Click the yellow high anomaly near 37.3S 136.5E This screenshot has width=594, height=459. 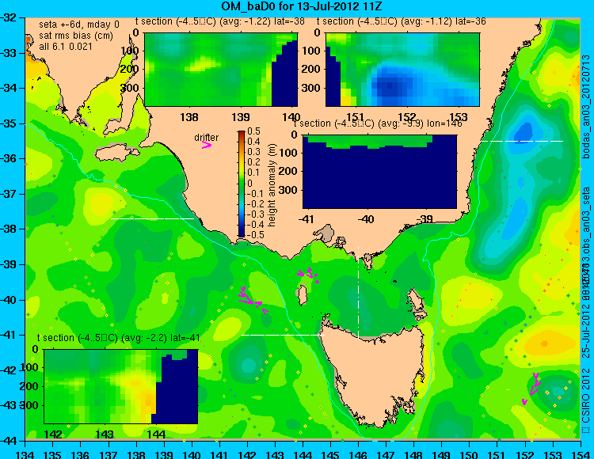coord(100,201)
